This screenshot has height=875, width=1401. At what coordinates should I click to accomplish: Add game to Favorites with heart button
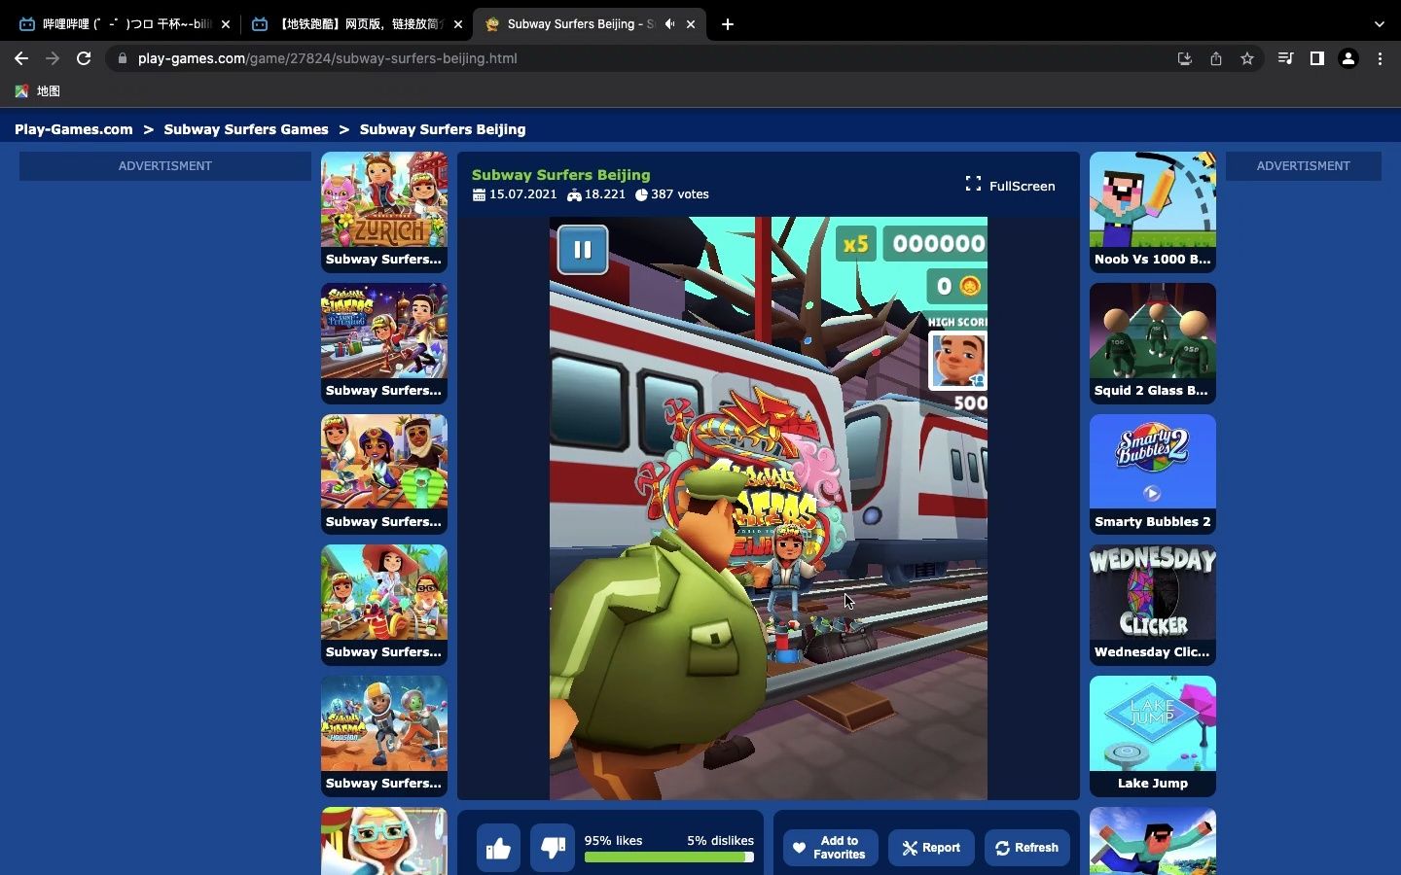click(830, 848)
